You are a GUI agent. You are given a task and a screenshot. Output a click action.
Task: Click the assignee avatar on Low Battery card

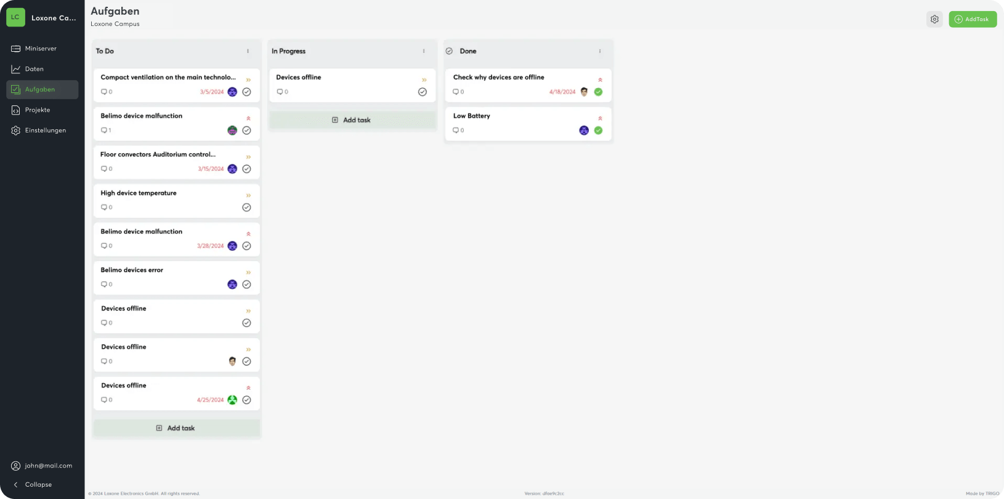583,131
